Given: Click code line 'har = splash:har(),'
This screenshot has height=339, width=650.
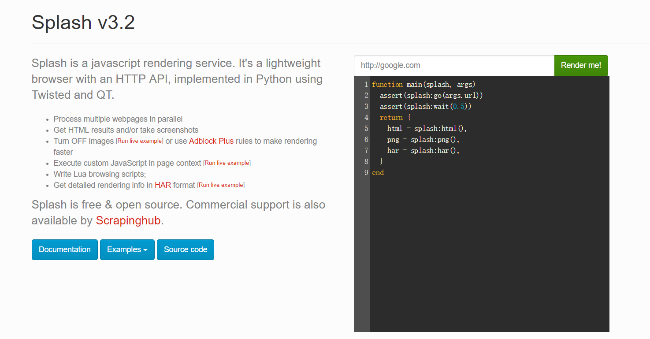Looking at the screenshot, I should (x=423, y=151).
